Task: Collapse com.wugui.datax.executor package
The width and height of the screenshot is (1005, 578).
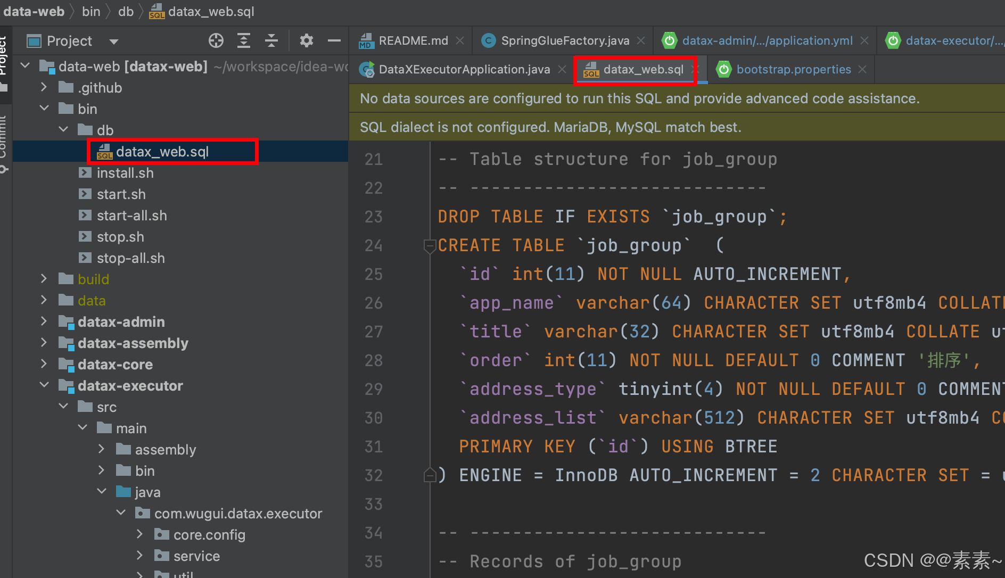Action: [x=120, y=513]
